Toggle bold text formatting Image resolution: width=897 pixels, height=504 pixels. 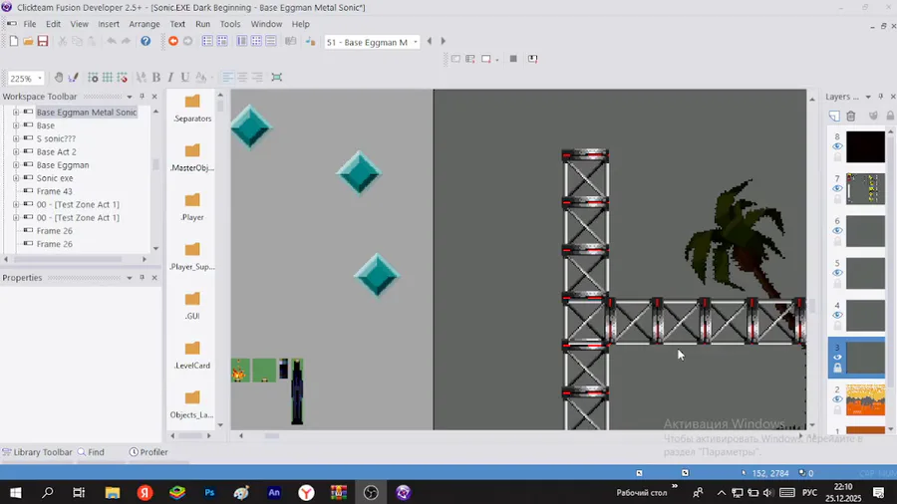(x=156, y=77)
